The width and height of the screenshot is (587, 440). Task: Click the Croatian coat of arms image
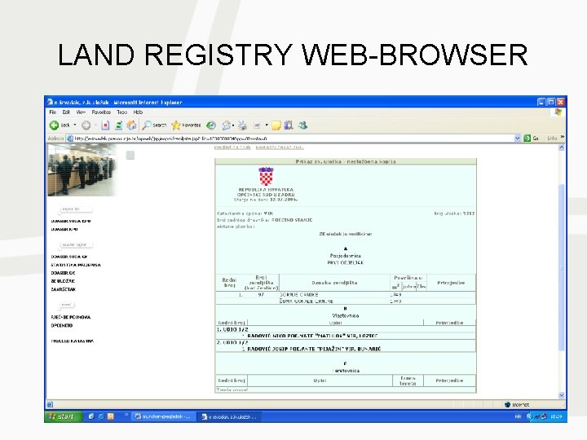[266, 176]
